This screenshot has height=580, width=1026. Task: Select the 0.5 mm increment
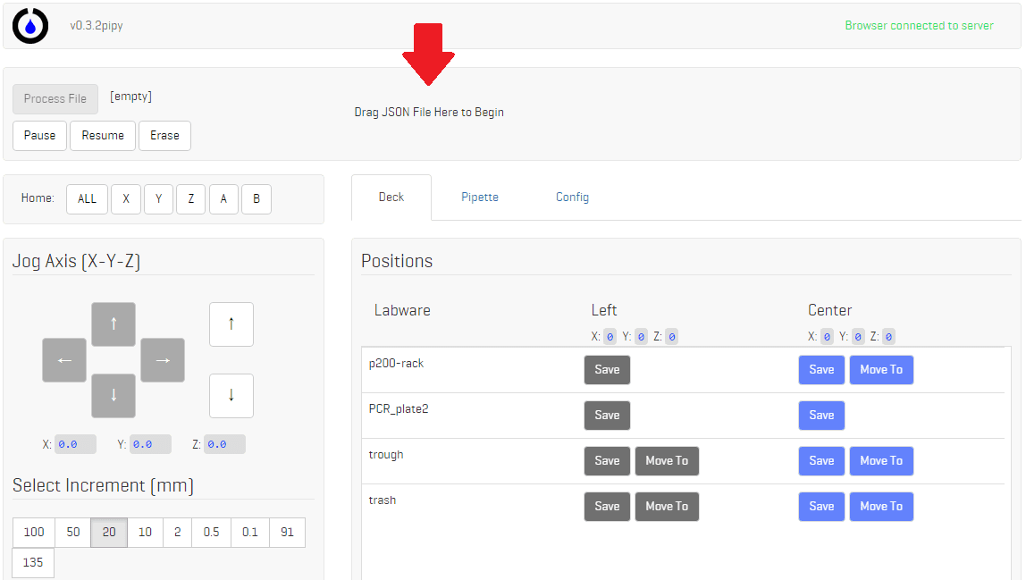point(211,532)
